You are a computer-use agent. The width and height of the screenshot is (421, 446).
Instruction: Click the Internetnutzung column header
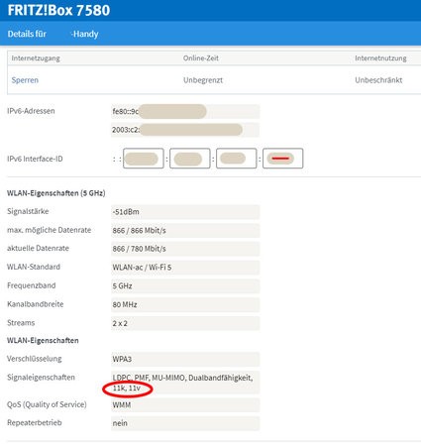coord(380,58)
